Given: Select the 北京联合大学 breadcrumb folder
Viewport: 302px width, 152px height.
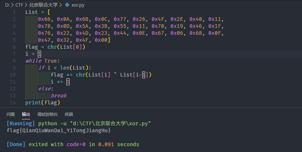Looking at the screenshot, I should 43,5.
